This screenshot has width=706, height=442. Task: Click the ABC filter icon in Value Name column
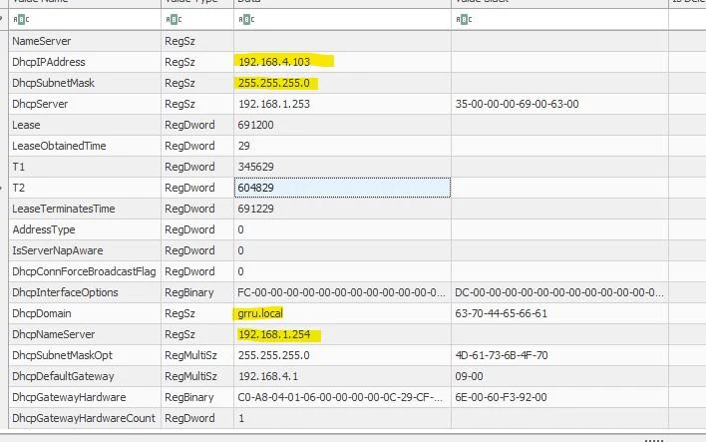point(21,19)
